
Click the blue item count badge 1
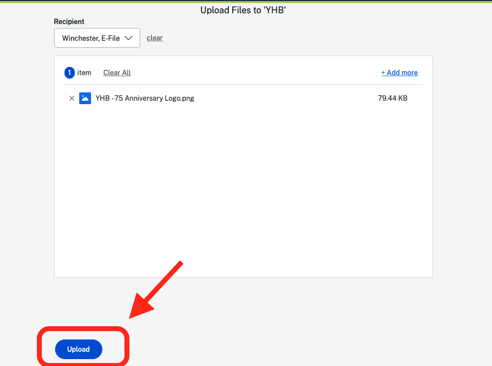pos(69,73)
